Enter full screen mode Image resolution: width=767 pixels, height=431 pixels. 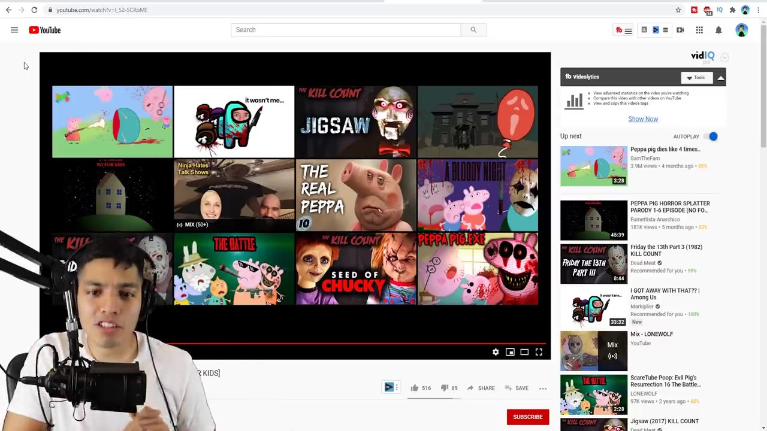click(x=539, y=352)
